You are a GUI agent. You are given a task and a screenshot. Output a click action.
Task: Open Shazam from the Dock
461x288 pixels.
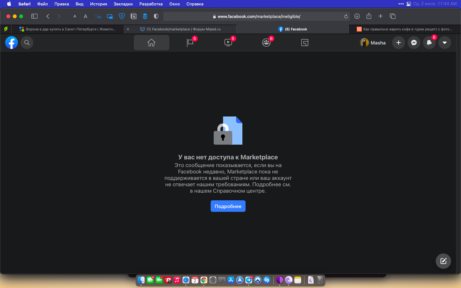(267, 280)
